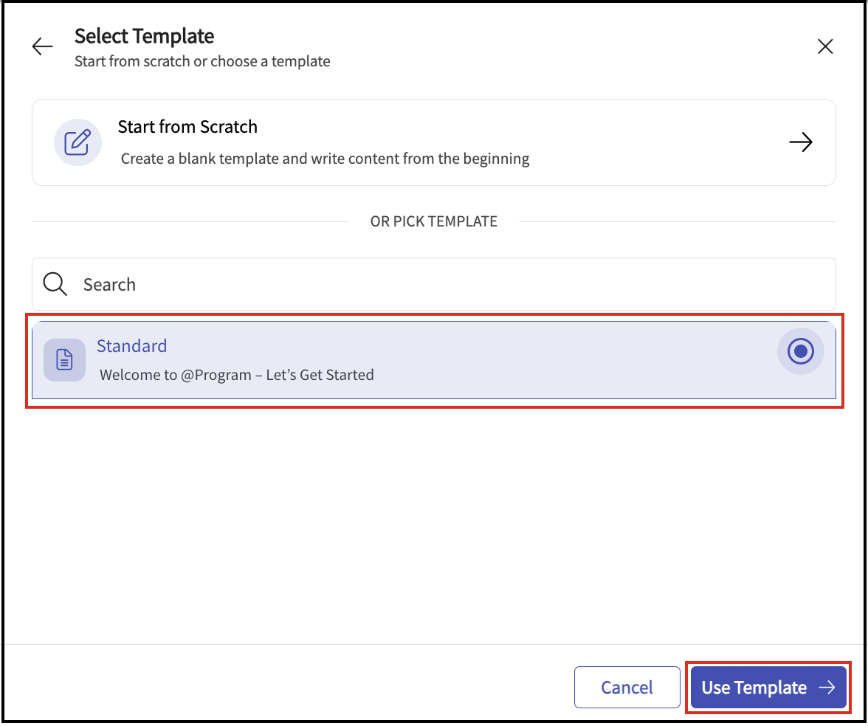Click 'Start from scratch or choose a template' subtitle
The image size is (868, 726).
(x=202, y=61)
